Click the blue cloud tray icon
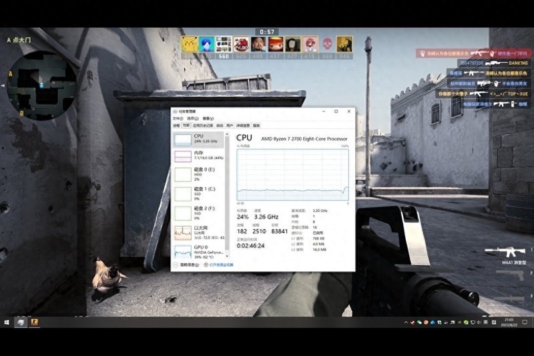The height and width of the screenshot is (356, 534). [433, 323]
